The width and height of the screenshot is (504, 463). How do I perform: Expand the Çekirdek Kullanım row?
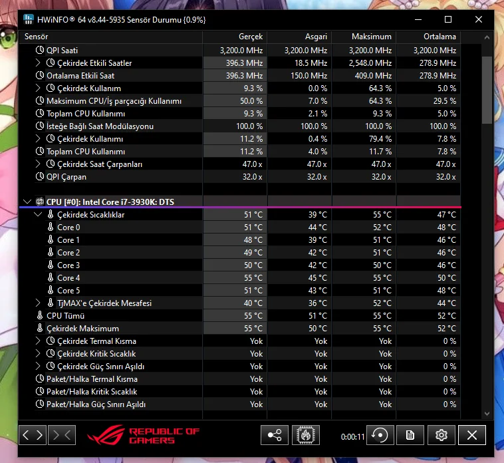(38, 88)
